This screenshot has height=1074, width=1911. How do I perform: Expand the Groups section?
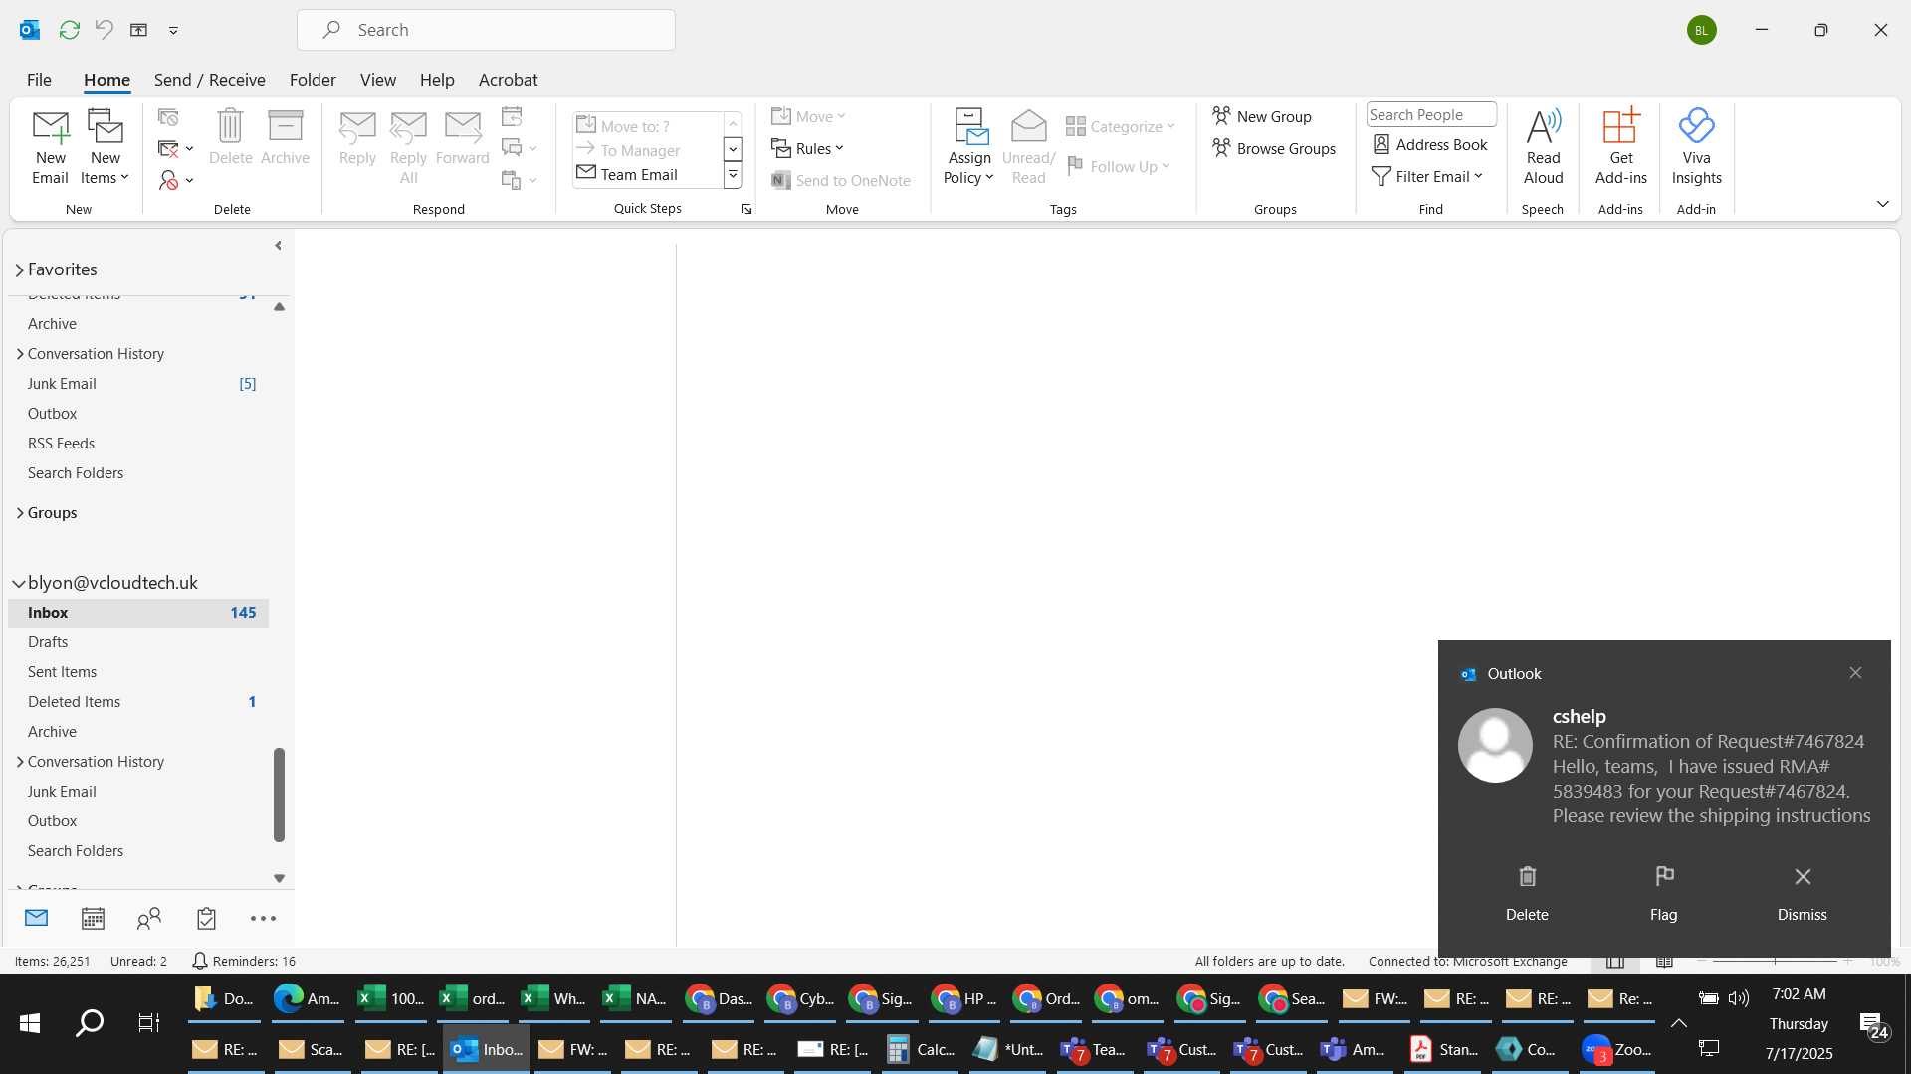20,513
